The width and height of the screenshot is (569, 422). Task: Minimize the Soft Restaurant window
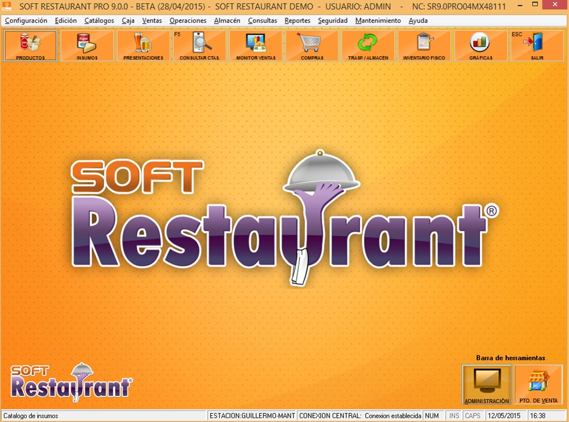pos(520,6)
